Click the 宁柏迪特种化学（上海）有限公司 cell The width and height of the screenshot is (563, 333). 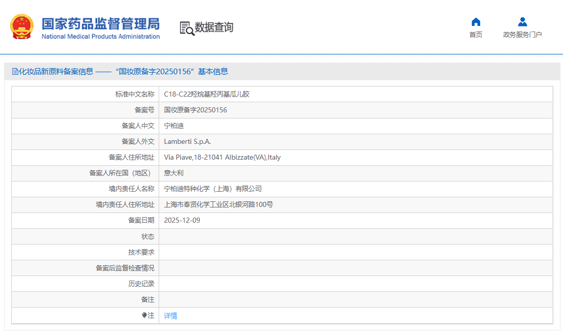click(x=213, y=189)
